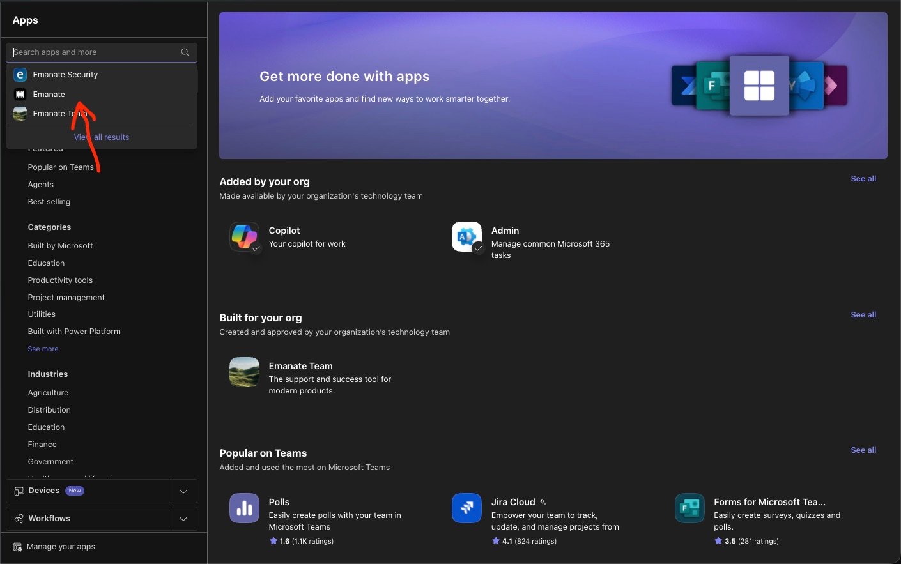Click Manage your apps link
The image size is (901, 564).
click(x=61, y=547)
